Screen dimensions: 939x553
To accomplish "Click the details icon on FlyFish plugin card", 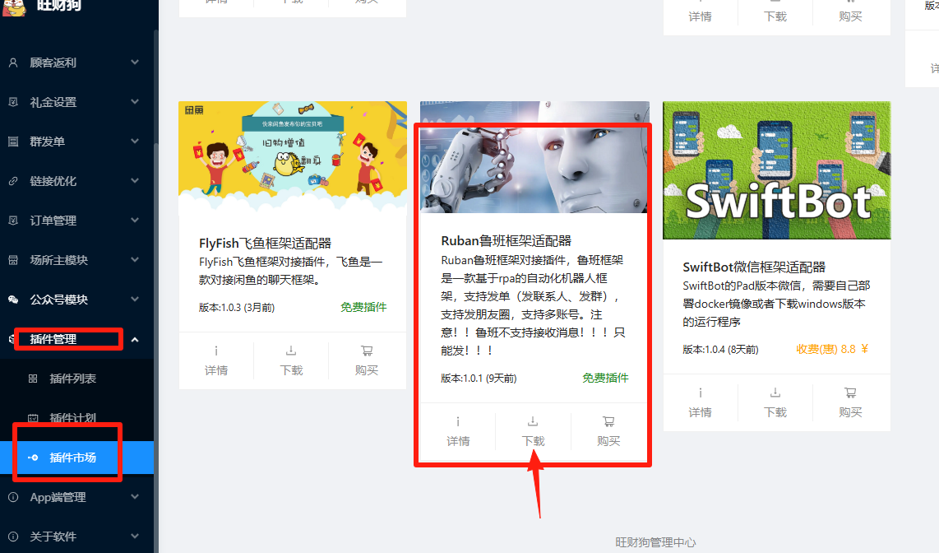I will [x=216, y=351].
